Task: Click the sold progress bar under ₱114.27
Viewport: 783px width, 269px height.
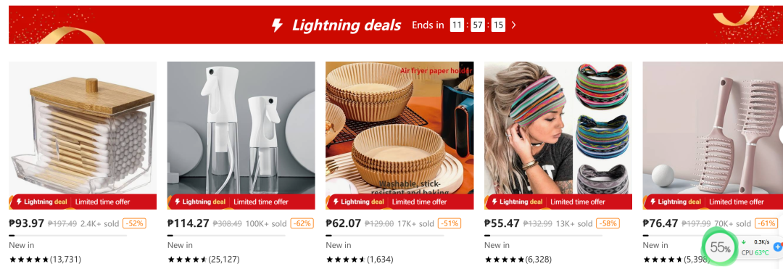Action: pos(226,235)
